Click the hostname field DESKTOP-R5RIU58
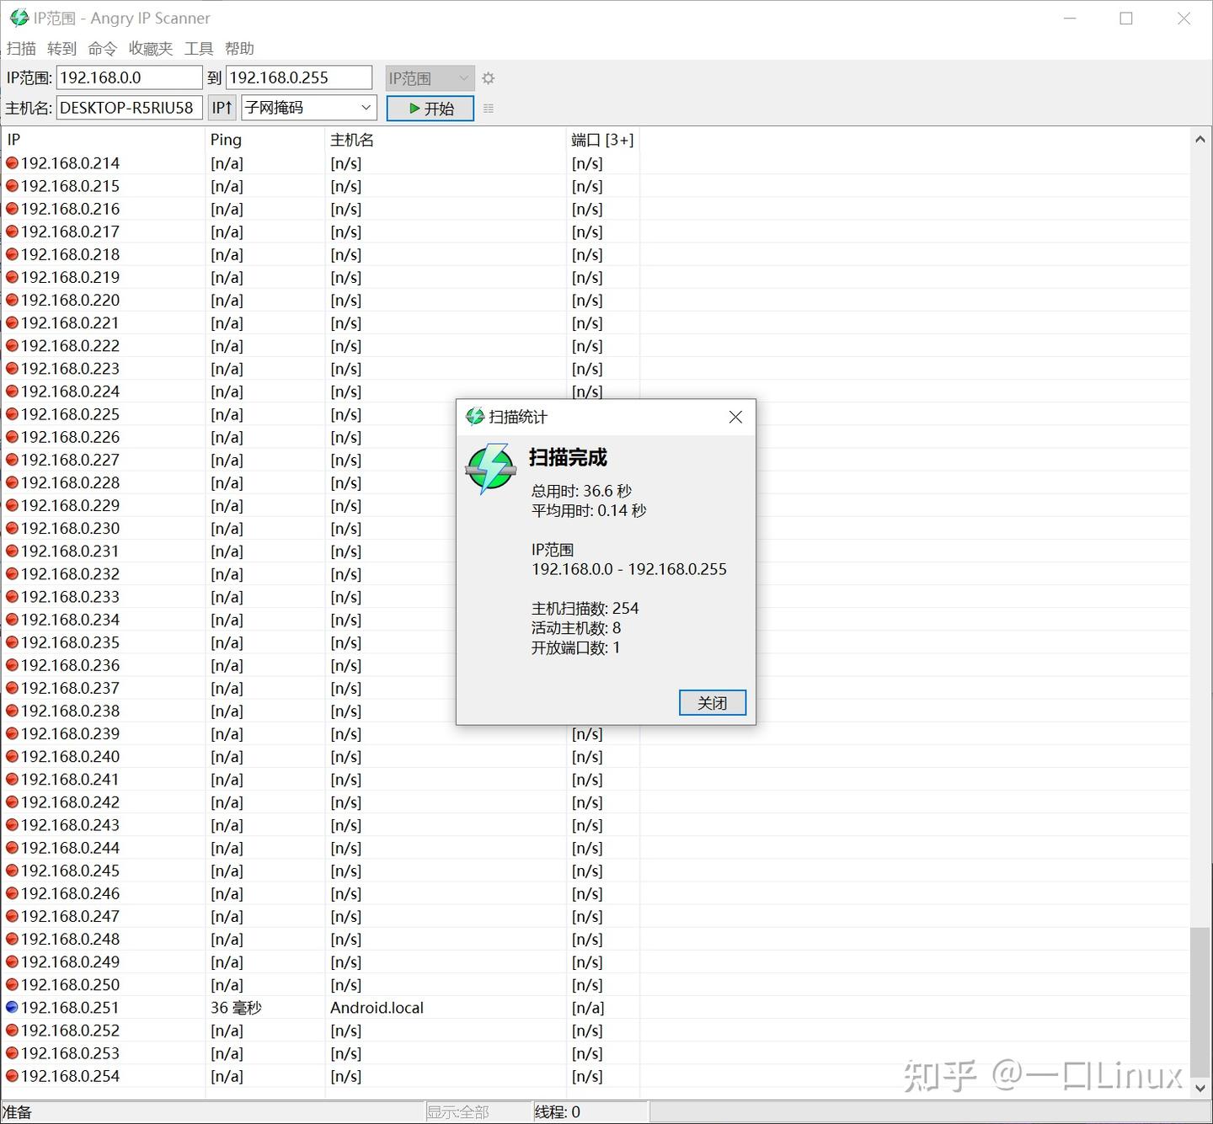1213x1124 pixels. 130,108
